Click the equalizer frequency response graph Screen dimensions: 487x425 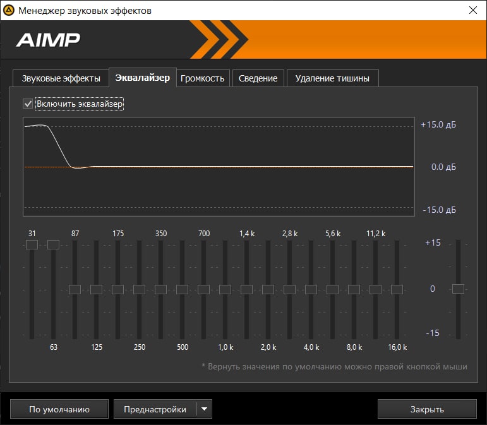tap(219, 167)
